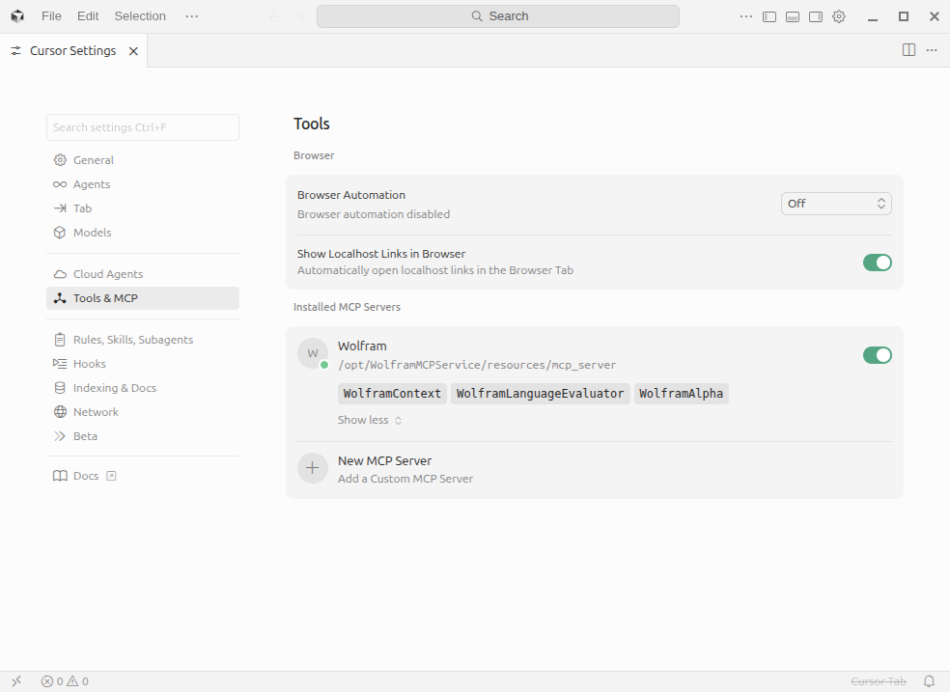Click the remote window icon in status bar

coord(16,681)
